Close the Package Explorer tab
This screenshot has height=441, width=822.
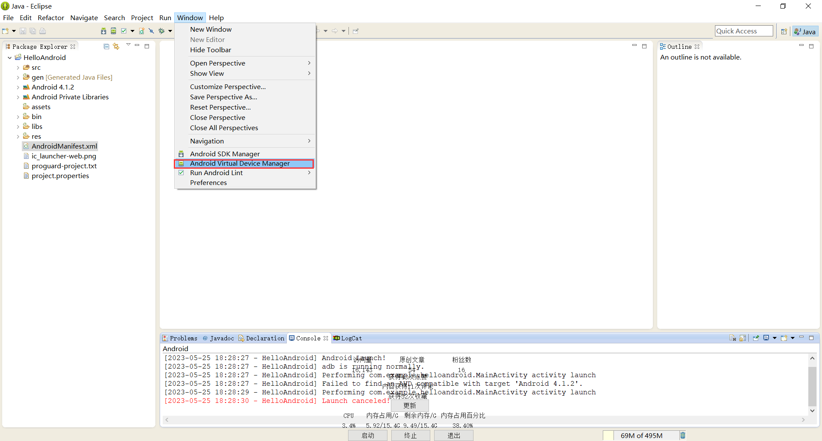(73, 47)
